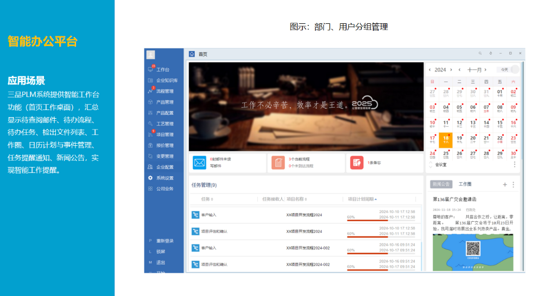Image resolution: width=543 pixels, height=296 pixels.
Task: Select calendar date 18
Action: pyautogui.click(x=446, y=140)
